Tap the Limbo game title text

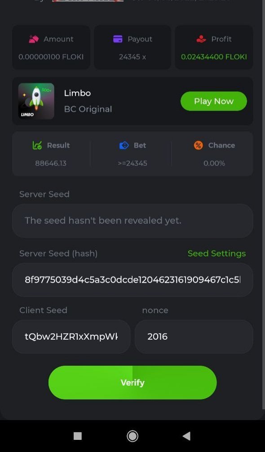[x=78, y=93]
